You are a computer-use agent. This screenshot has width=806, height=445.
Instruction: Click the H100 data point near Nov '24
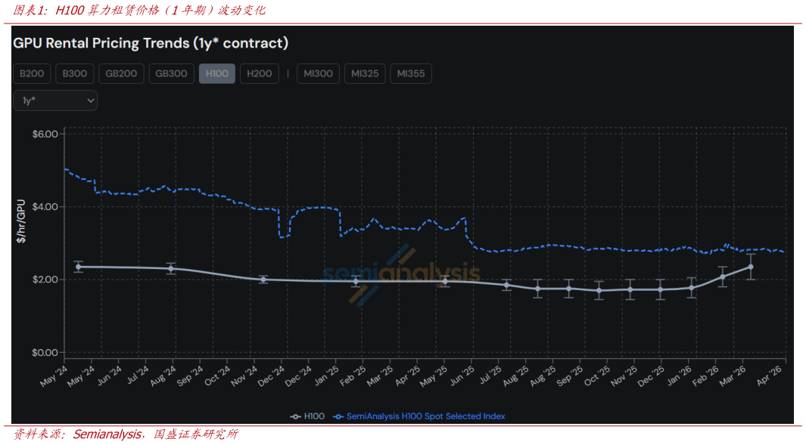coord(263,280)
